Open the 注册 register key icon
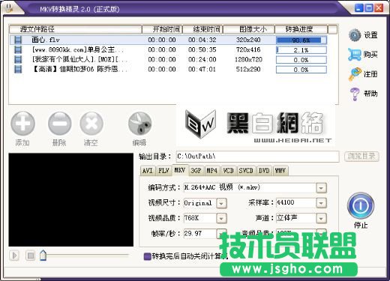The width and height of the screenshot is (390, 281). [355, 74]
